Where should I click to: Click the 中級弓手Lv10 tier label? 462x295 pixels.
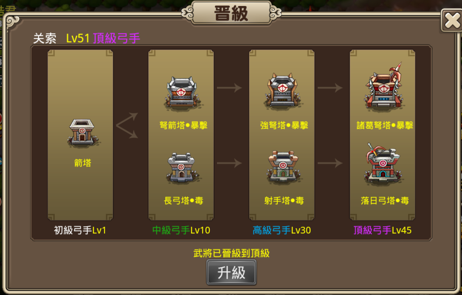(181, 230)
